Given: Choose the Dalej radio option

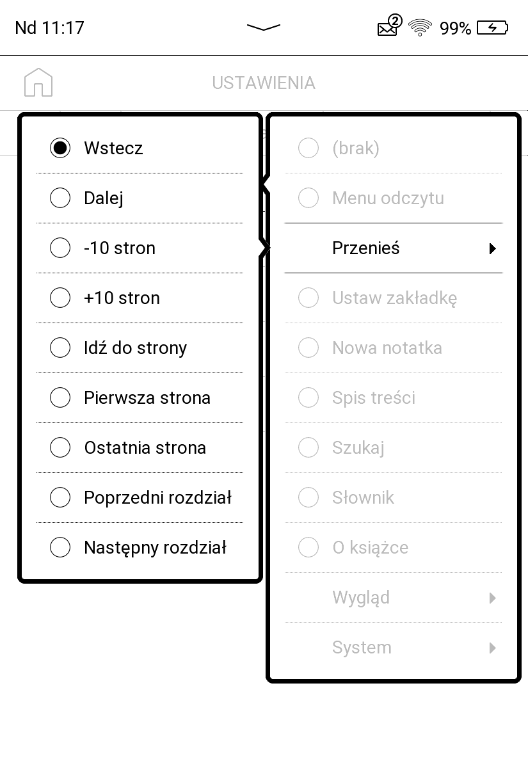Looking at the screenshot, I should tap(140, 198).
